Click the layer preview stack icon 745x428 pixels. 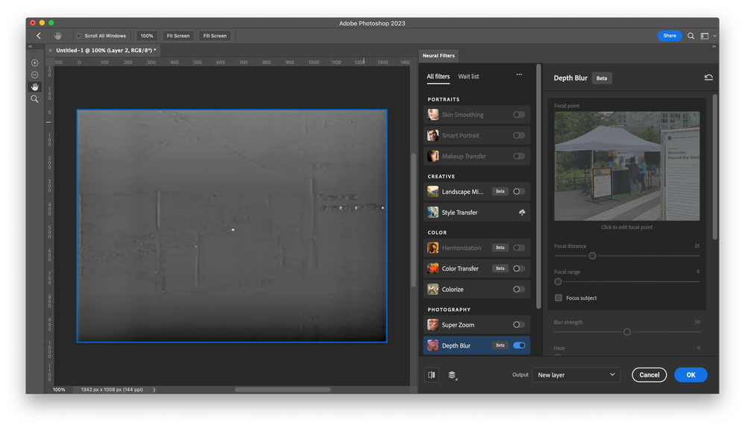(453, 375)
